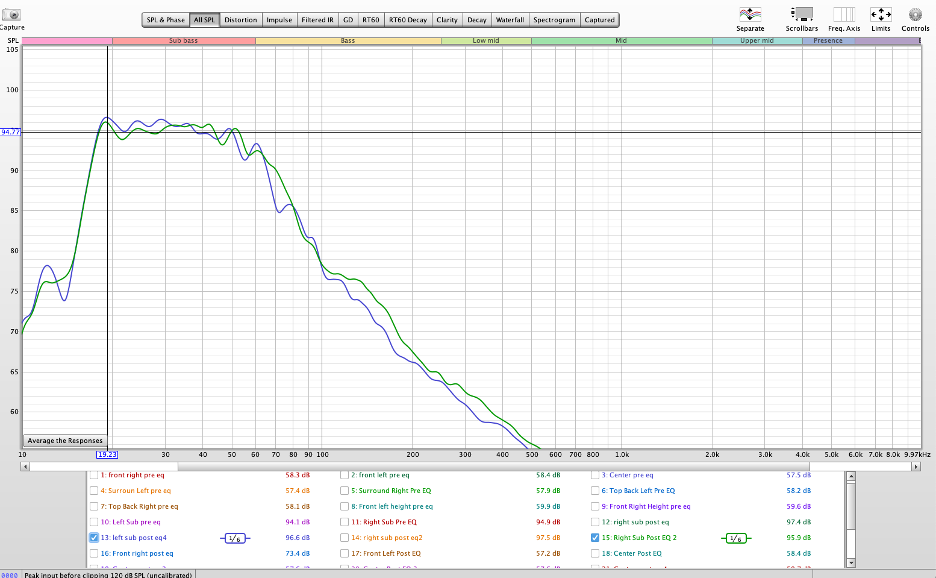Viewport: 936px width, 578px height.
Task: Enable the Front right post eq trace
Action: [94, 553]
